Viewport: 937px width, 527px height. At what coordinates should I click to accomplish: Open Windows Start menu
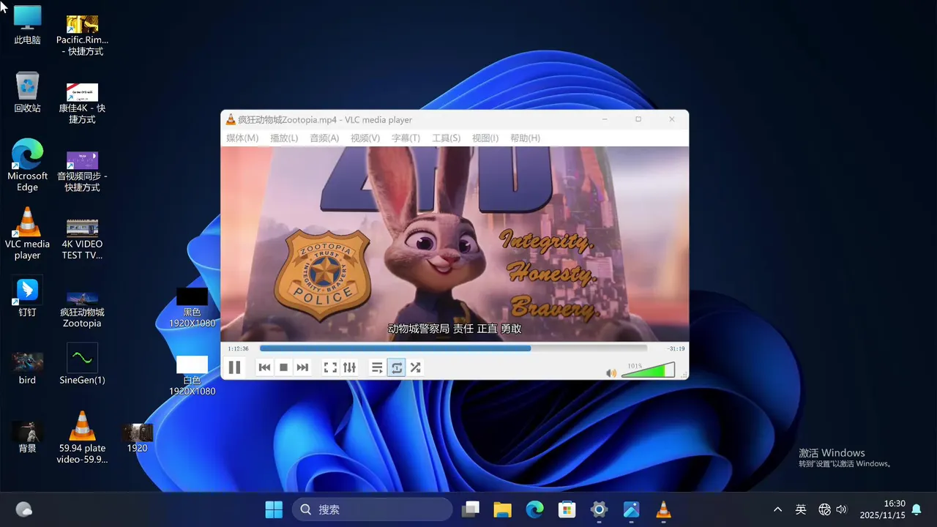[274, 509]
